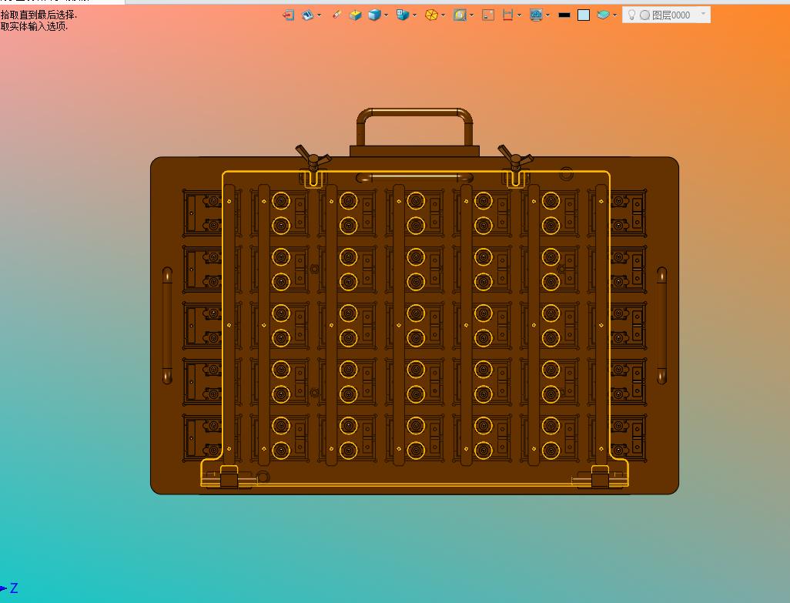
Task: Click the red exit-arrow icon in the toolbar
Action: (x=288, y=15)
